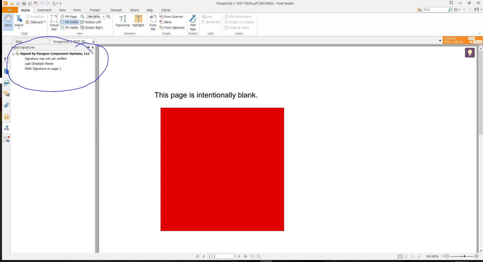
Task: Click the Actual Size view button
Action: tap(54, 23)
